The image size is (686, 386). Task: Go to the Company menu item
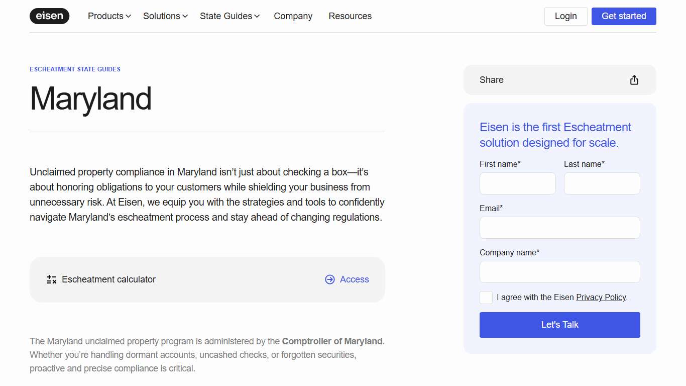(293, 16)
